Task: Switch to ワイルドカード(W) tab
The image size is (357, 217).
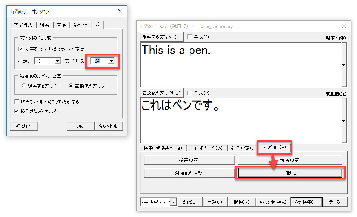Action: [206, 148]
